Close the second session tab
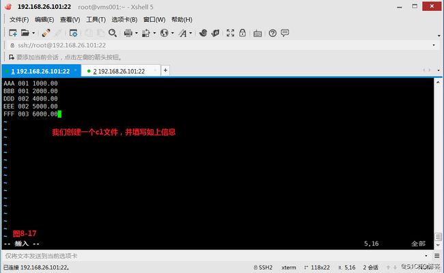 pyautogui.click(x=155, y=70)
